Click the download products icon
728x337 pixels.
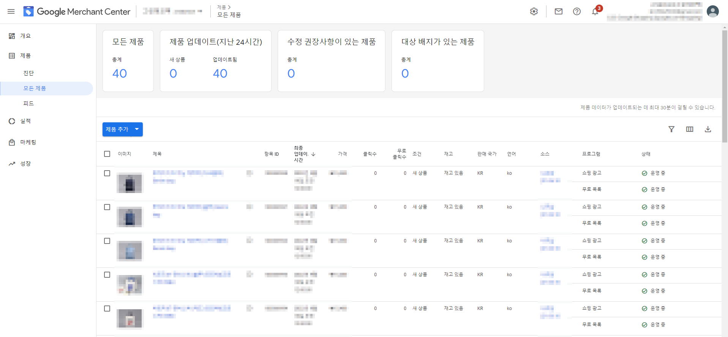(x=708, y=129)
